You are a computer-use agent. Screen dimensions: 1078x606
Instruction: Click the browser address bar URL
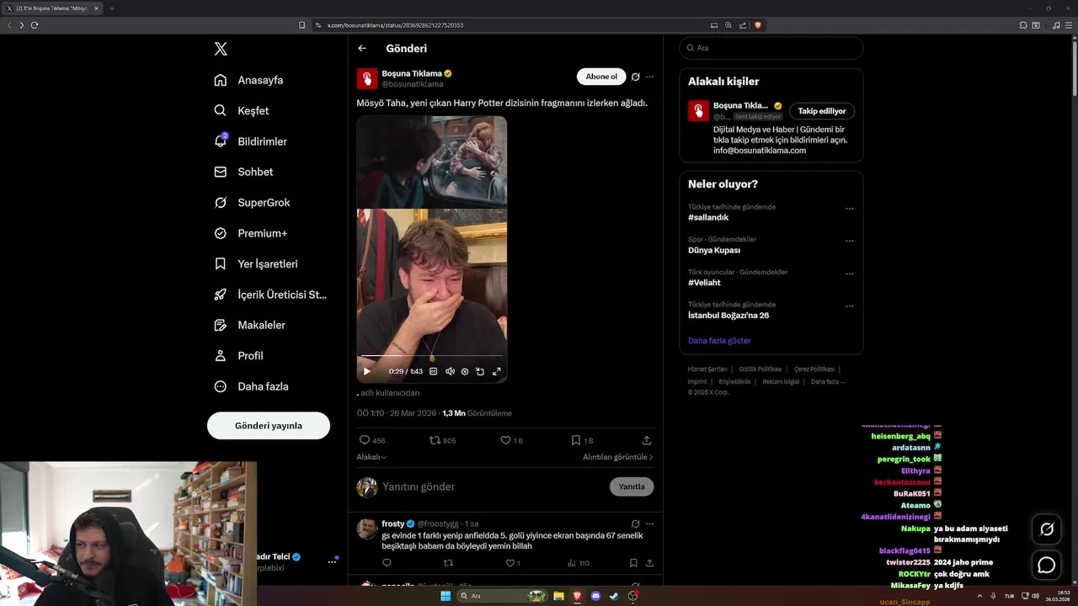395,25
